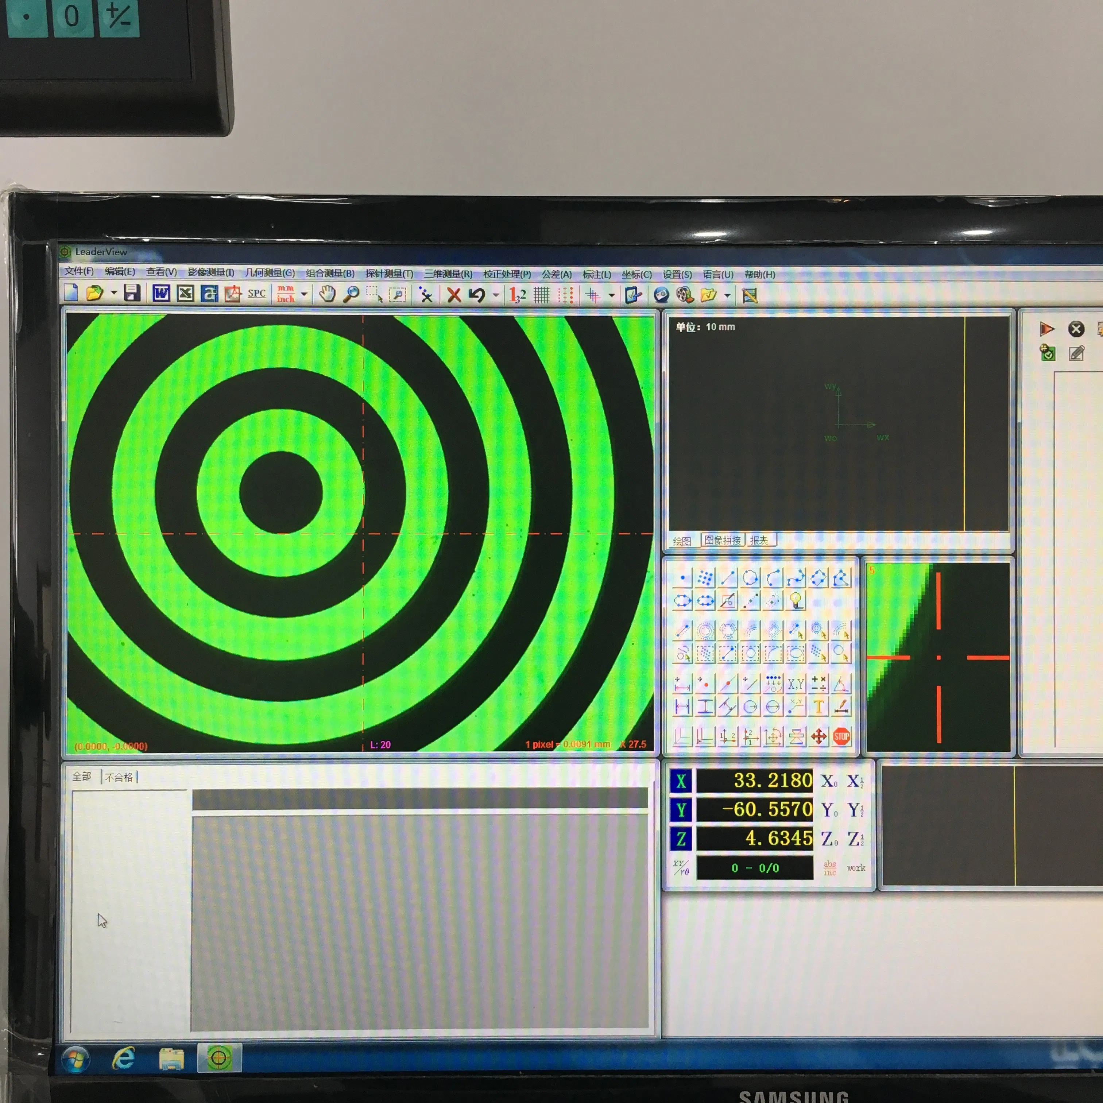Click the yellow T text annotation tool
Viewport: 1103px width, 1103px height.
click(x=818, y=707)
